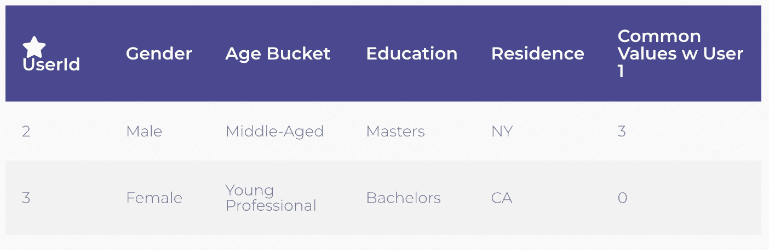Select the Gender column header
Image resolution: width=769 pixels, height=250 pixels.
tap(159, 53)
